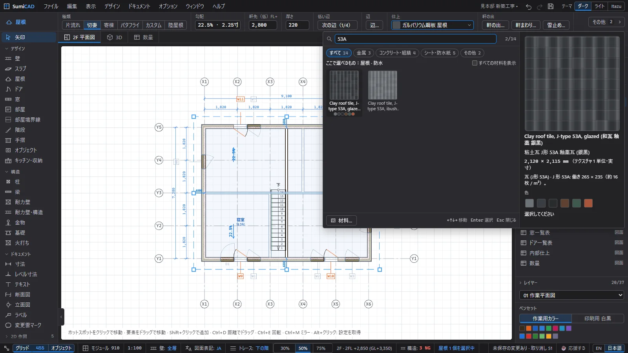The width and height of the screenshot is (628, 353).
Task: Pick the 窓 window tool
Action: click(28, 99)
